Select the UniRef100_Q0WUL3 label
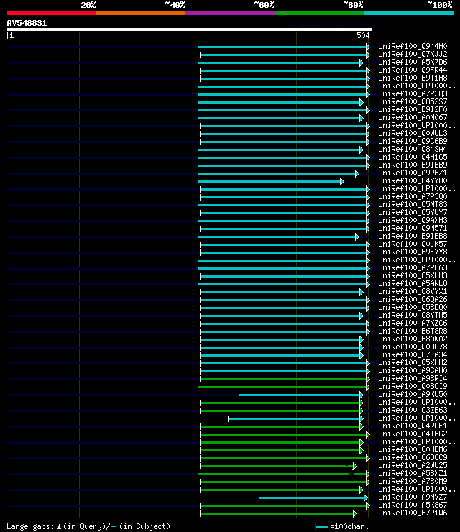The image size is (460, 532). [x=413, y=133]
